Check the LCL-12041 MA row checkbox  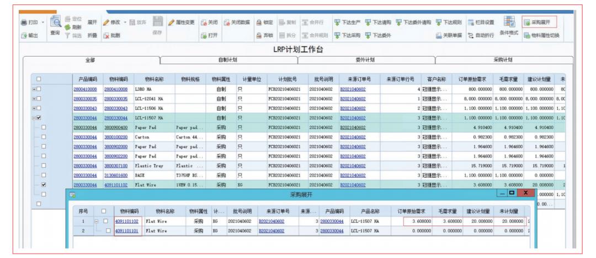coord(39,98)
